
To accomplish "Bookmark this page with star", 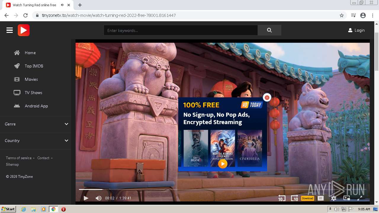I will click(342, 15).
